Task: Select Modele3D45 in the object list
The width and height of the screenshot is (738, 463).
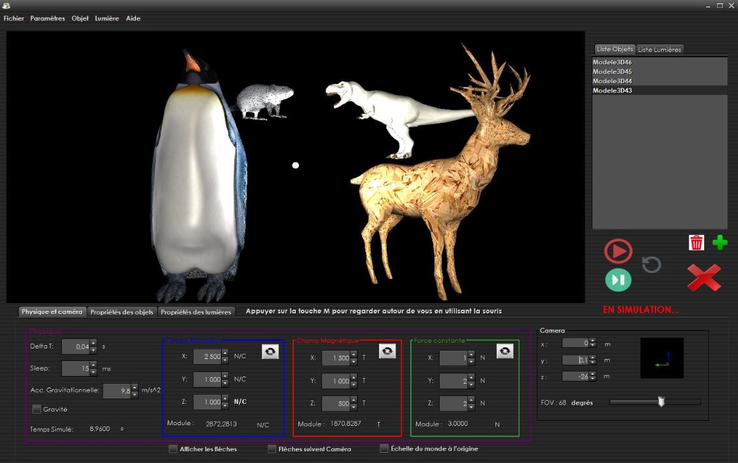Action: coord(613,72)
